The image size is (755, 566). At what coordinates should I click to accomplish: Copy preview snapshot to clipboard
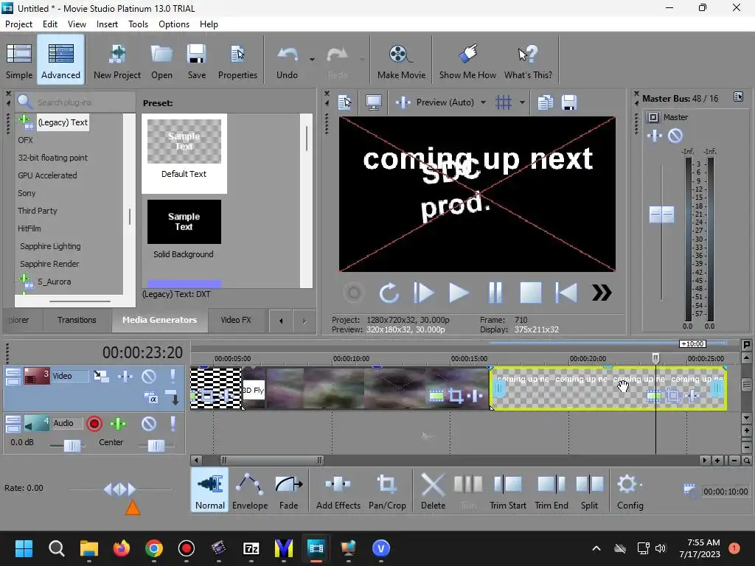[545, 102]
